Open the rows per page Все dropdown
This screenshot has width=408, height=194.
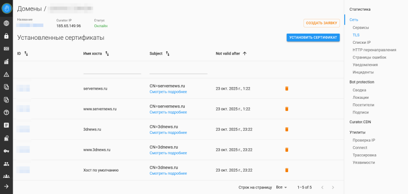282,187
